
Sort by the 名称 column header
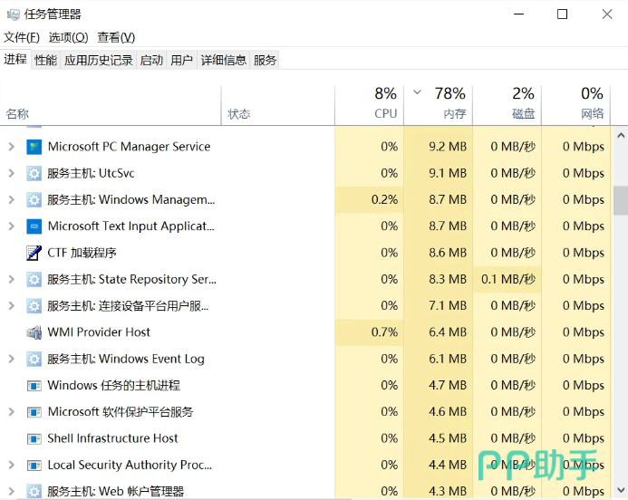click(18, 114)
